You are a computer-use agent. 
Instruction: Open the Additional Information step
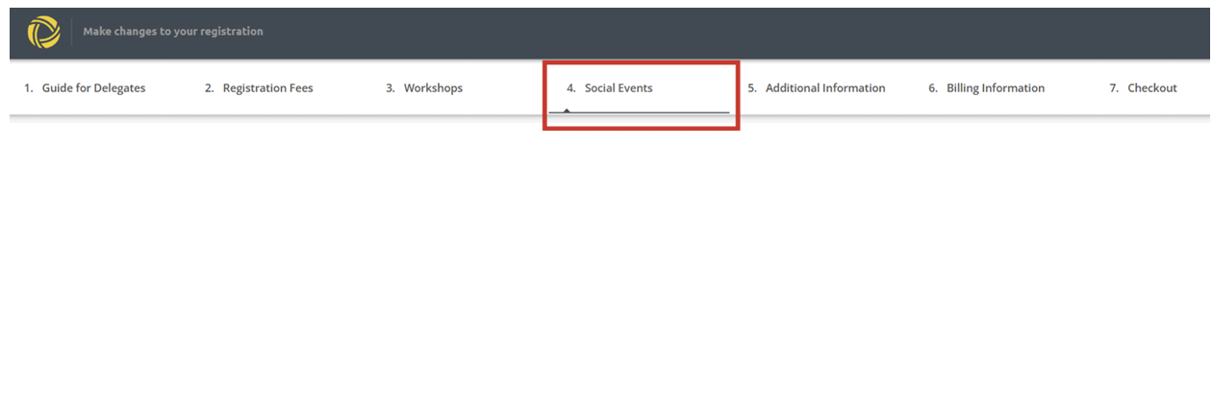pyautogui.click(x=824, y=88)
